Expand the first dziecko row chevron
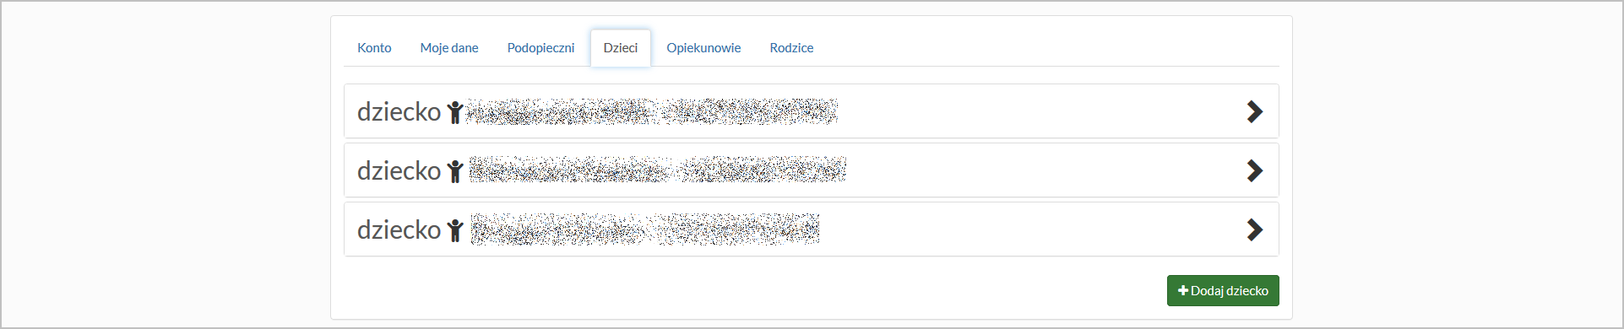 (x=1255, y=111)
